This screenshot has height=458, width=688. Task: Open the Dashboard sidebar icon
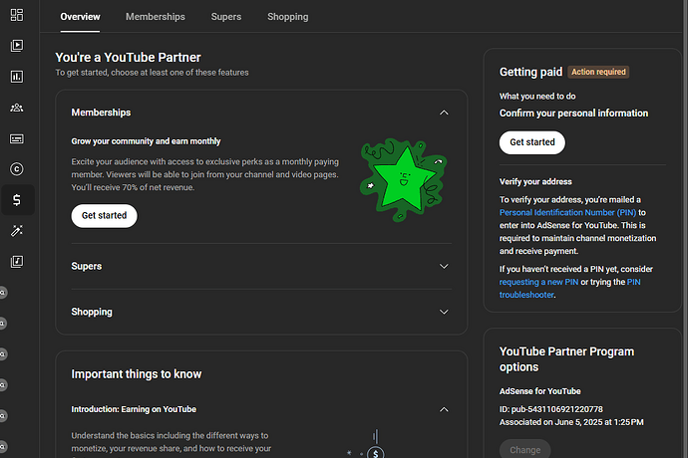tap(17, 14)
